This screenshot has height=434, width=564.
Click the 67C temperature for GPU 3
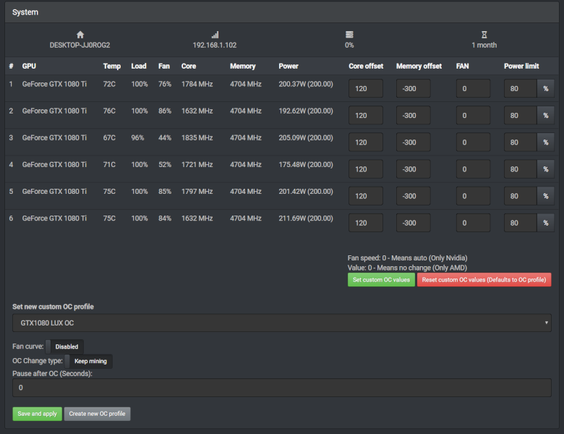(109, 138)
